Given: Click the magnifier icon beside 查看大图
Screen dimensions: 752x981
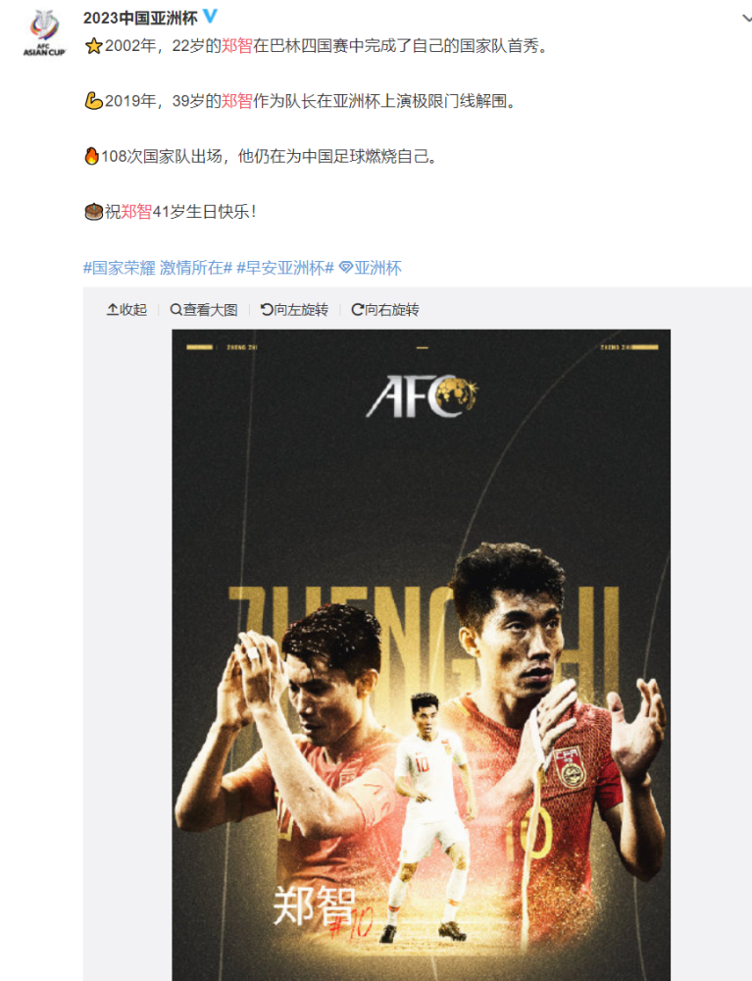Looking at the screenshot, I should coord(176,310).
